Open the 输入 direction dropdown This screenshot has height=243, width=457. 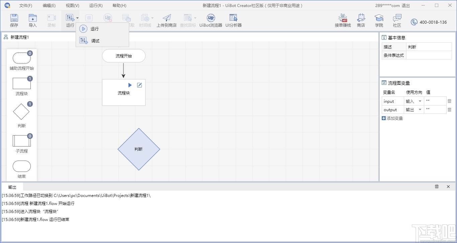coord(414,101)
